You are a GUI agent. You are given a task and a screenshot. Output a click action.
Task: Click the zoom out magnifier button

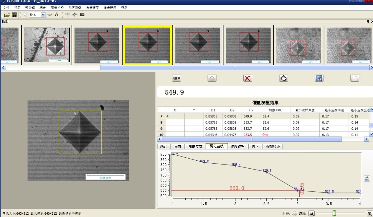click(311, 213)
